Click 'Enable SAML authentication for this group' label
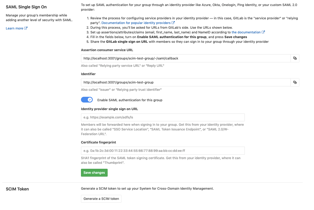The width and height of the screenshot is (314, 210). click(x=130, y=100)
